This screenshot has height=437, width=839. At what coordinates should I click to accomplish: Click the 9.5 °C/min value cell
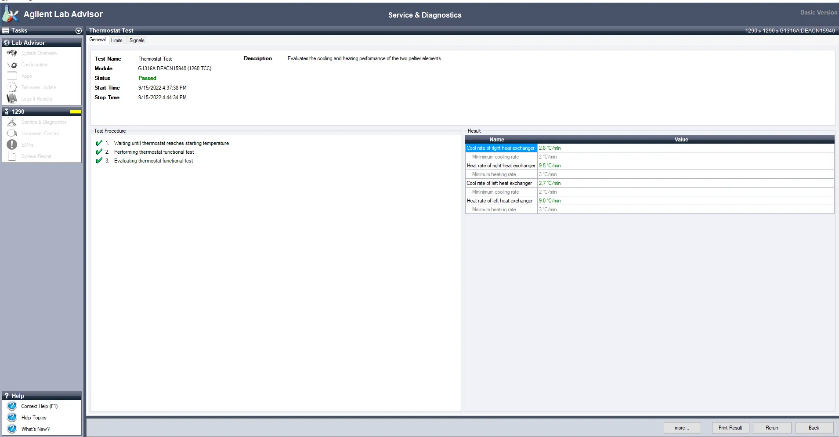tap(686, 166)
